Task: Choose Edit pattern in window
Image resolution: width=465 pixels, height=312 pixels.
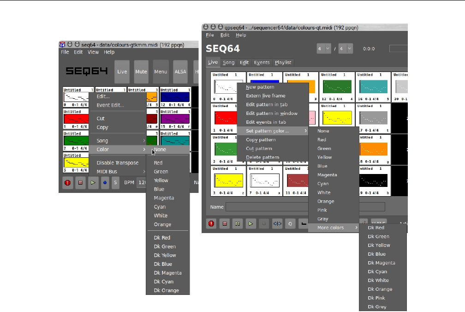Action: point(273,113)
